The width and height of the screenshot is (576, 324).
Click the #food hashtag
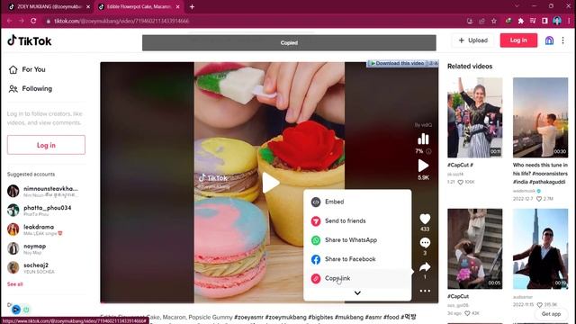[x=391, y=317]
